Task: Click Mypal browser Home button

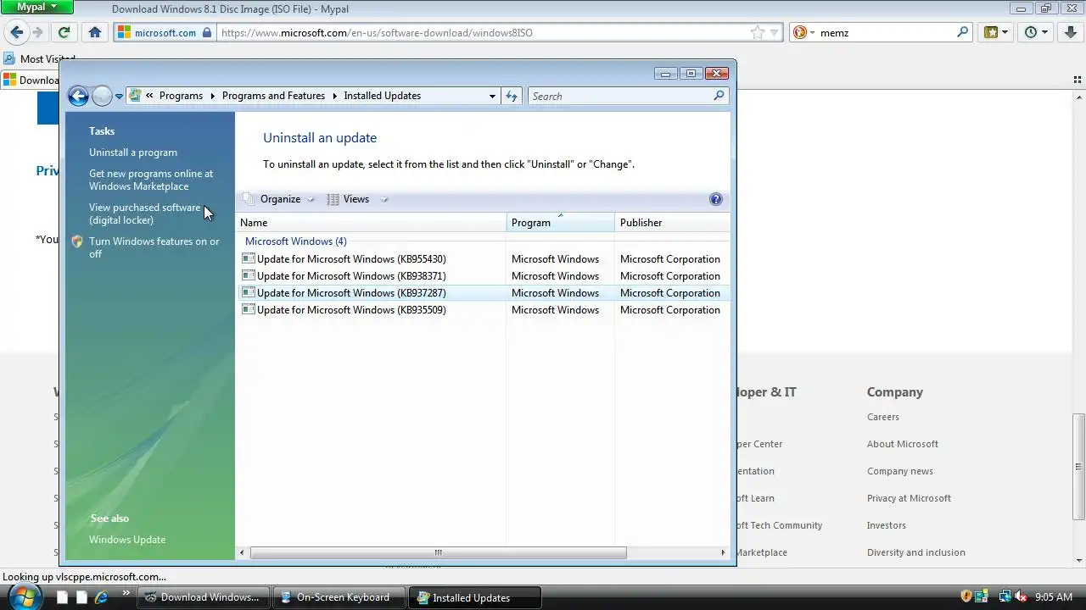Action: 95,32
